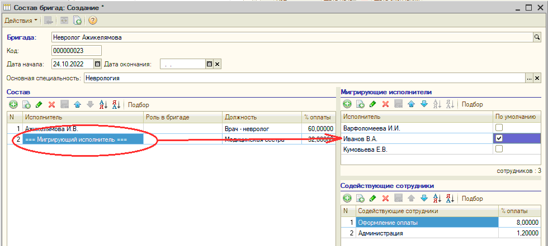Open the Основная специальность selection with ellipsis button

tap(529, 78)
